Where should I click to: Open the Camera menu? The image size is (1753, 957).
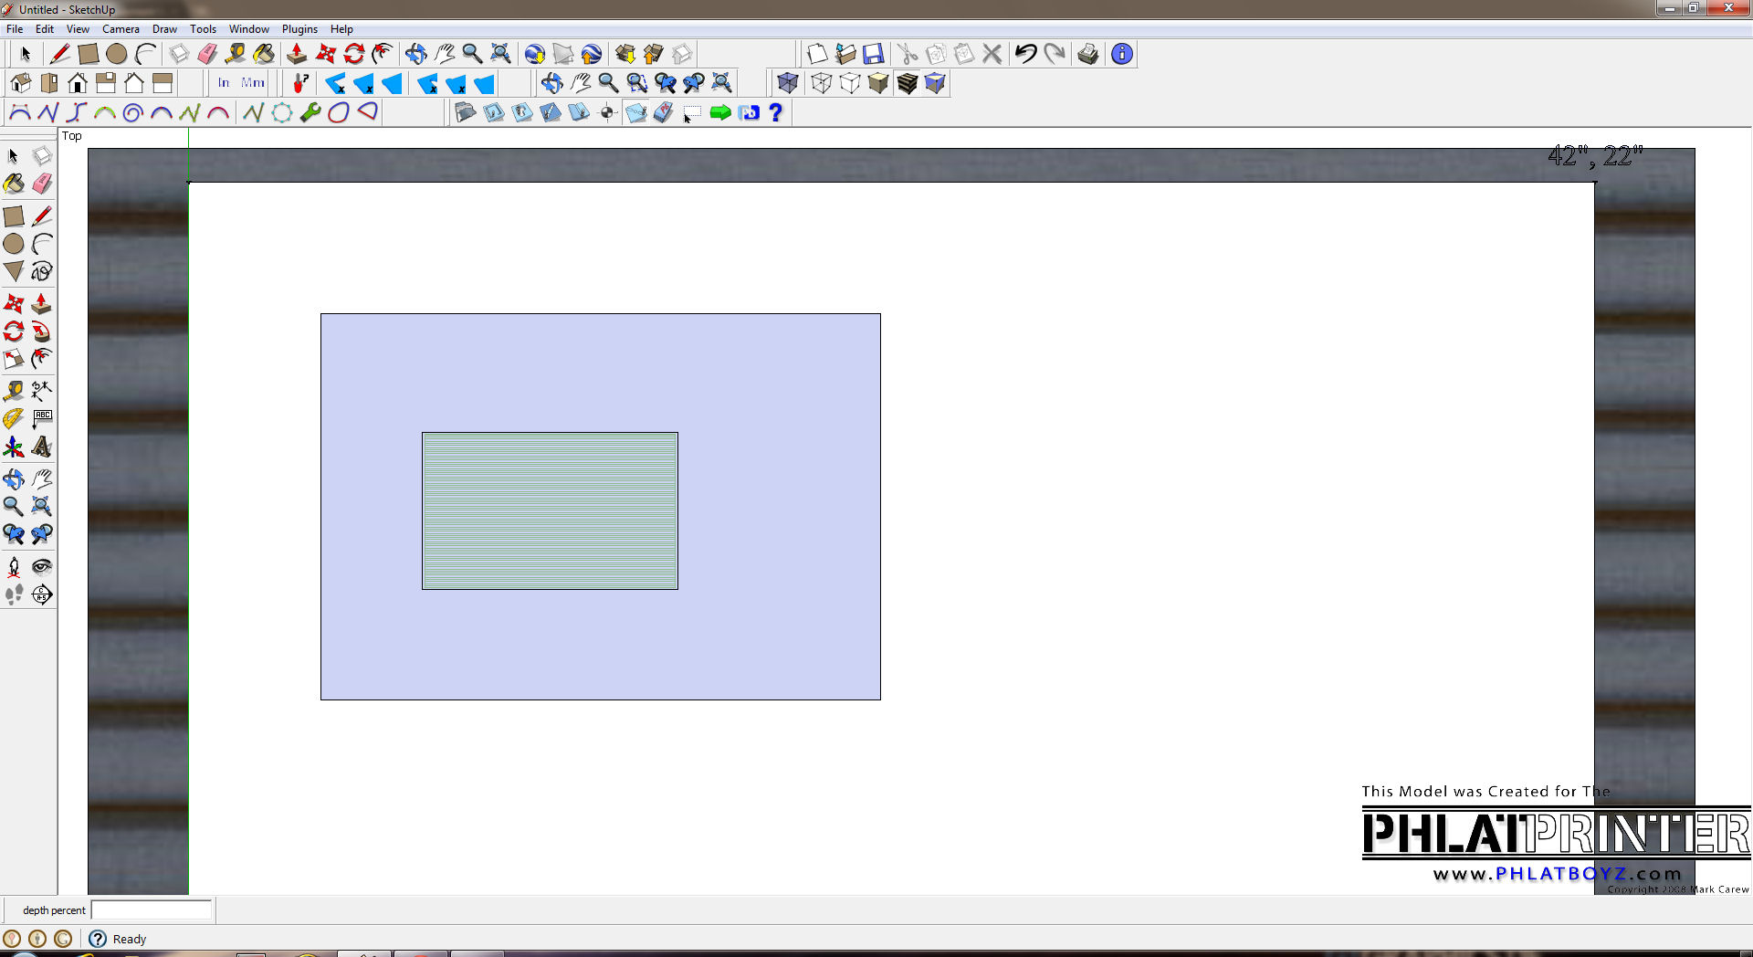coord(121,29)
